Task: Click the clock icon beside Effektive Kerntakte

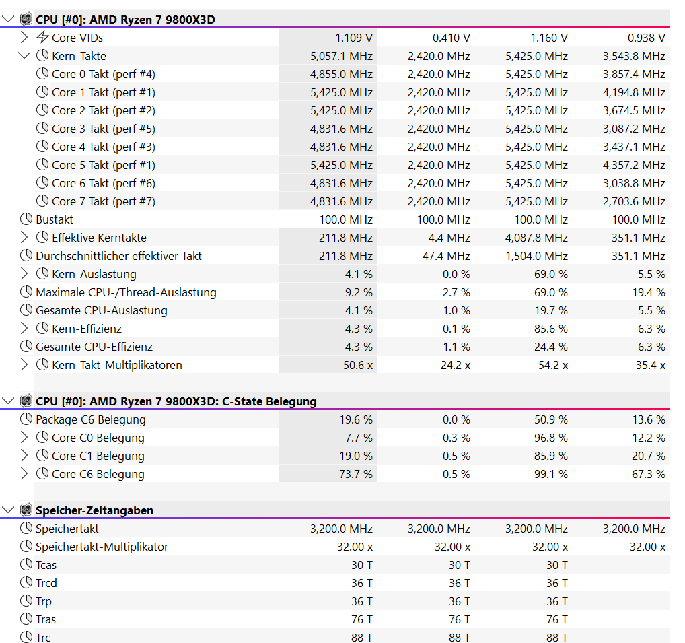Action: 42,238
